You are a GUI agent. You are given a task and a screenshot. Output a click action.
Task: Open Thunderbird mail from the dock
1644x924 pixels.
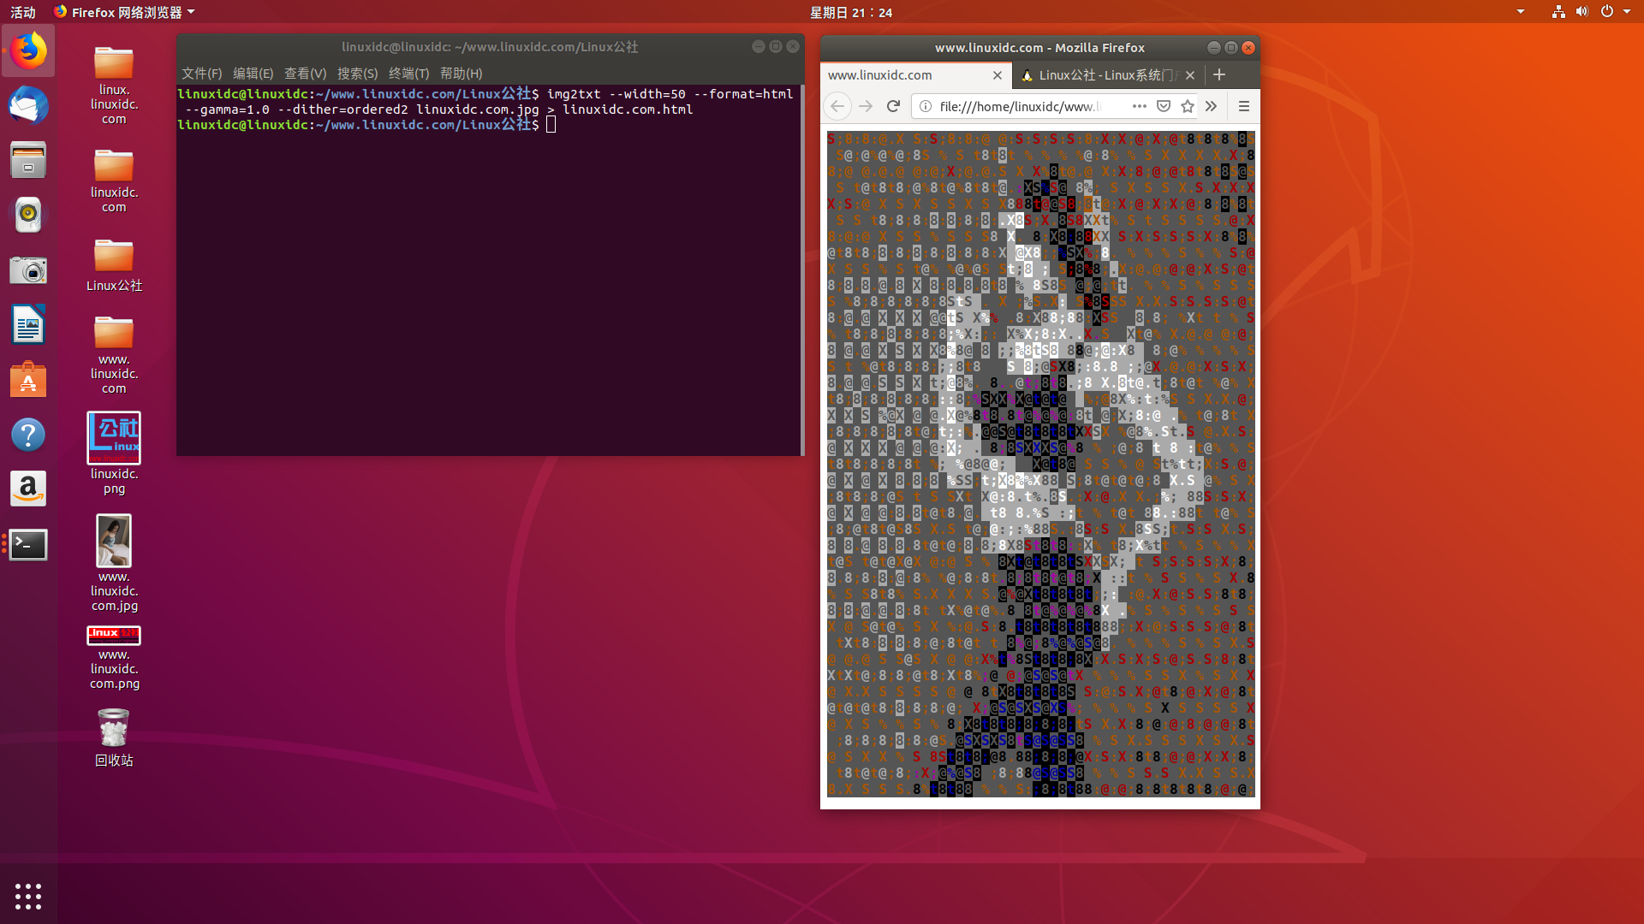pos(28,106)
